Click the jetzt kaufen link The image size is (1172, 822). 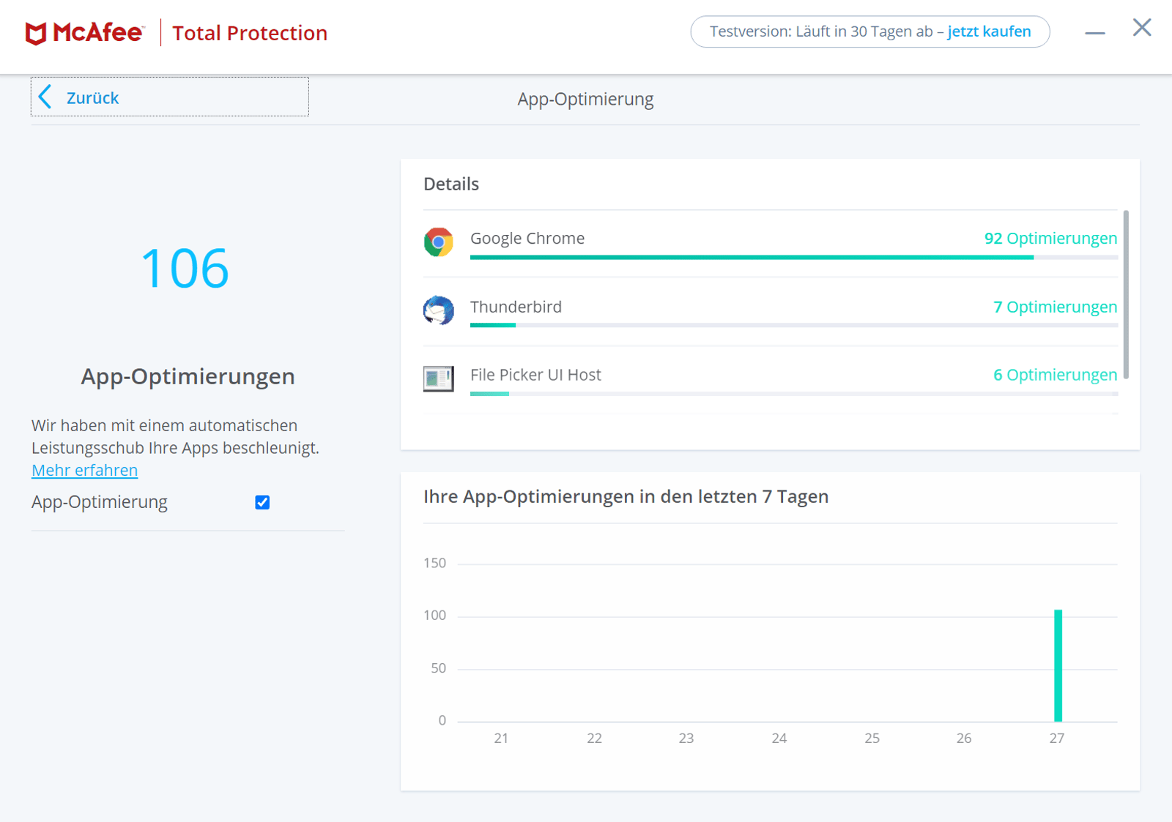click(x=989, y=31)
